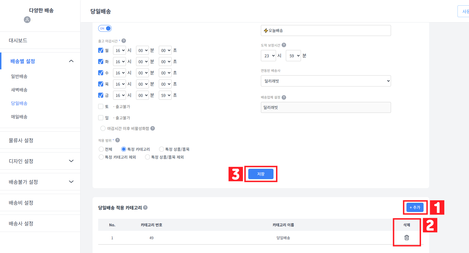The height and width of the screenshot is (253, 469).
Task: Show help for 당일배송 적용 카테고리
Action: 145,208
